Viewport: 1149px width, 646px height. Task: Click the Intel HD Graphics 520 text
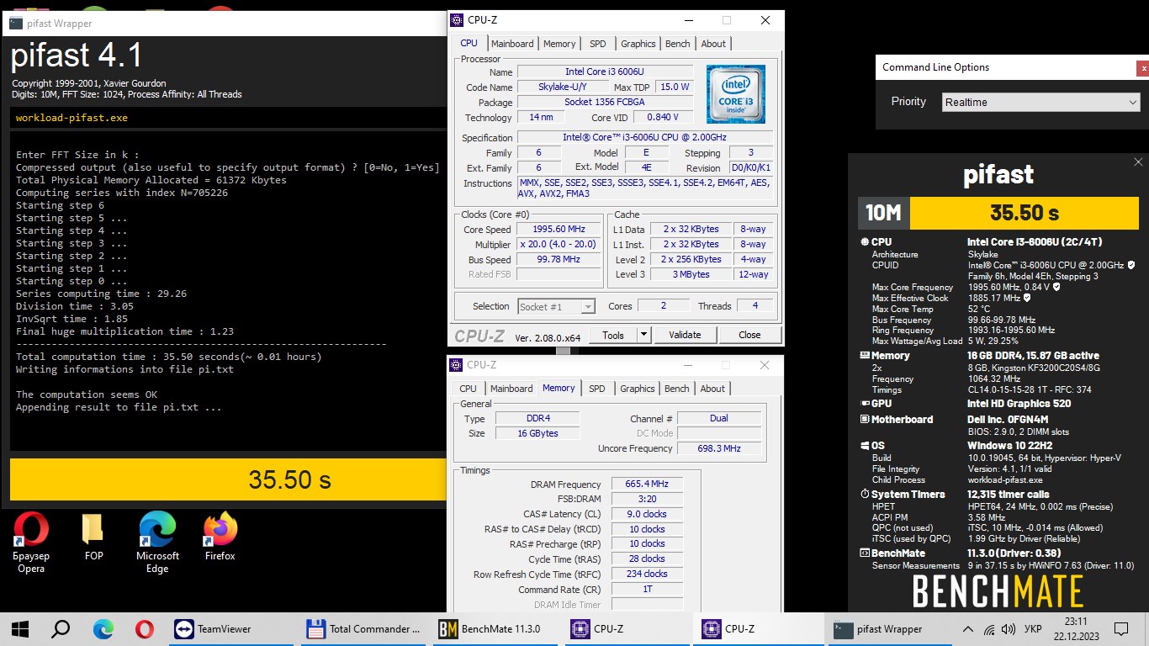coord(1020,404)
